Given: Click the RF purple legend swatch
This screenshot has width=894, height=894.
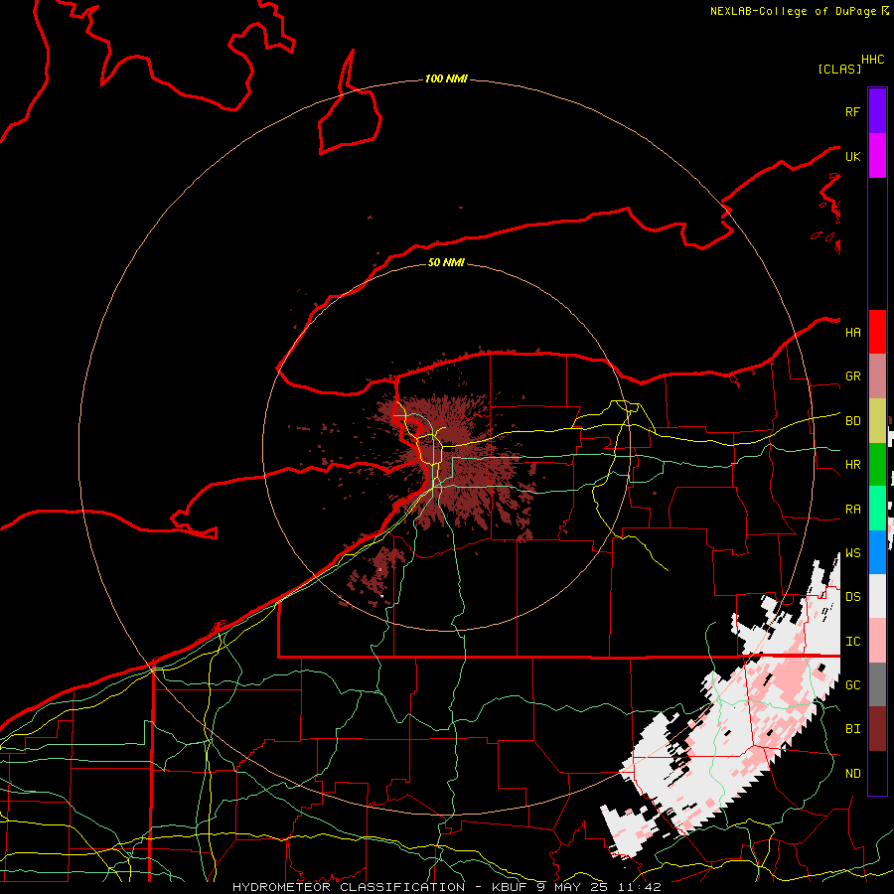Looking at the screenshot, I should click(877, 111).
